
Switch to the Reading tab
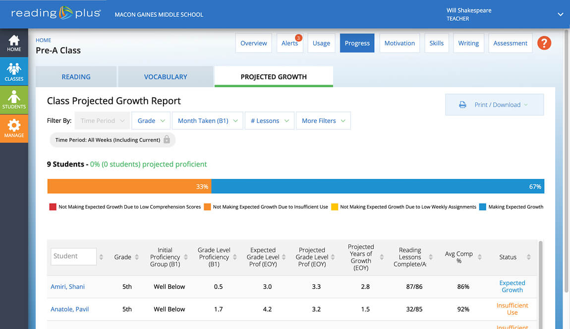click(76, 77)
